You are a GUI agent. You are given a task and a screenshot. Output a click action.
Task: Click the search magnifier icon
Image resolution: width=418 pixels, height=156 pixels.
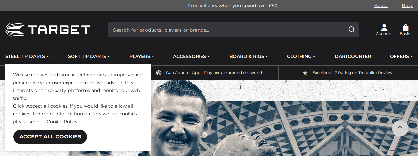point(352,30)
